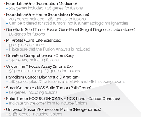Viewport: 142px width, 118px height.
Task: Click Paradigm Cancer Diagnostic (Paradigm) heading
Action: (x=43, y=77)
